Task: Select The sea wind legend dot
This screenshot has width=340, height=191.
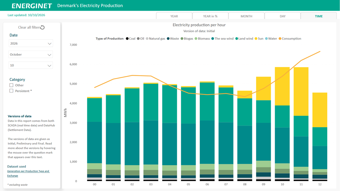Action: [213, 39]
